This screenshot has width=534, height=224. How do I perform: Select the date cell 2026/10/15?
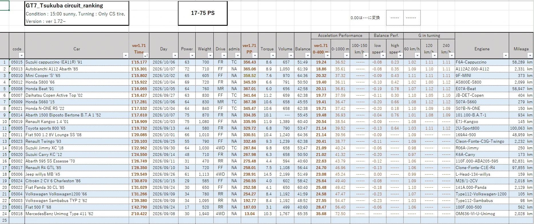coord(164,181)
